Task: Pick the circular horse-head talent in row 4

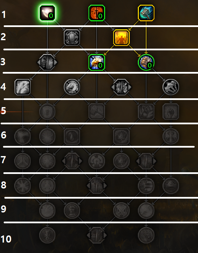Action: (72, 87)
